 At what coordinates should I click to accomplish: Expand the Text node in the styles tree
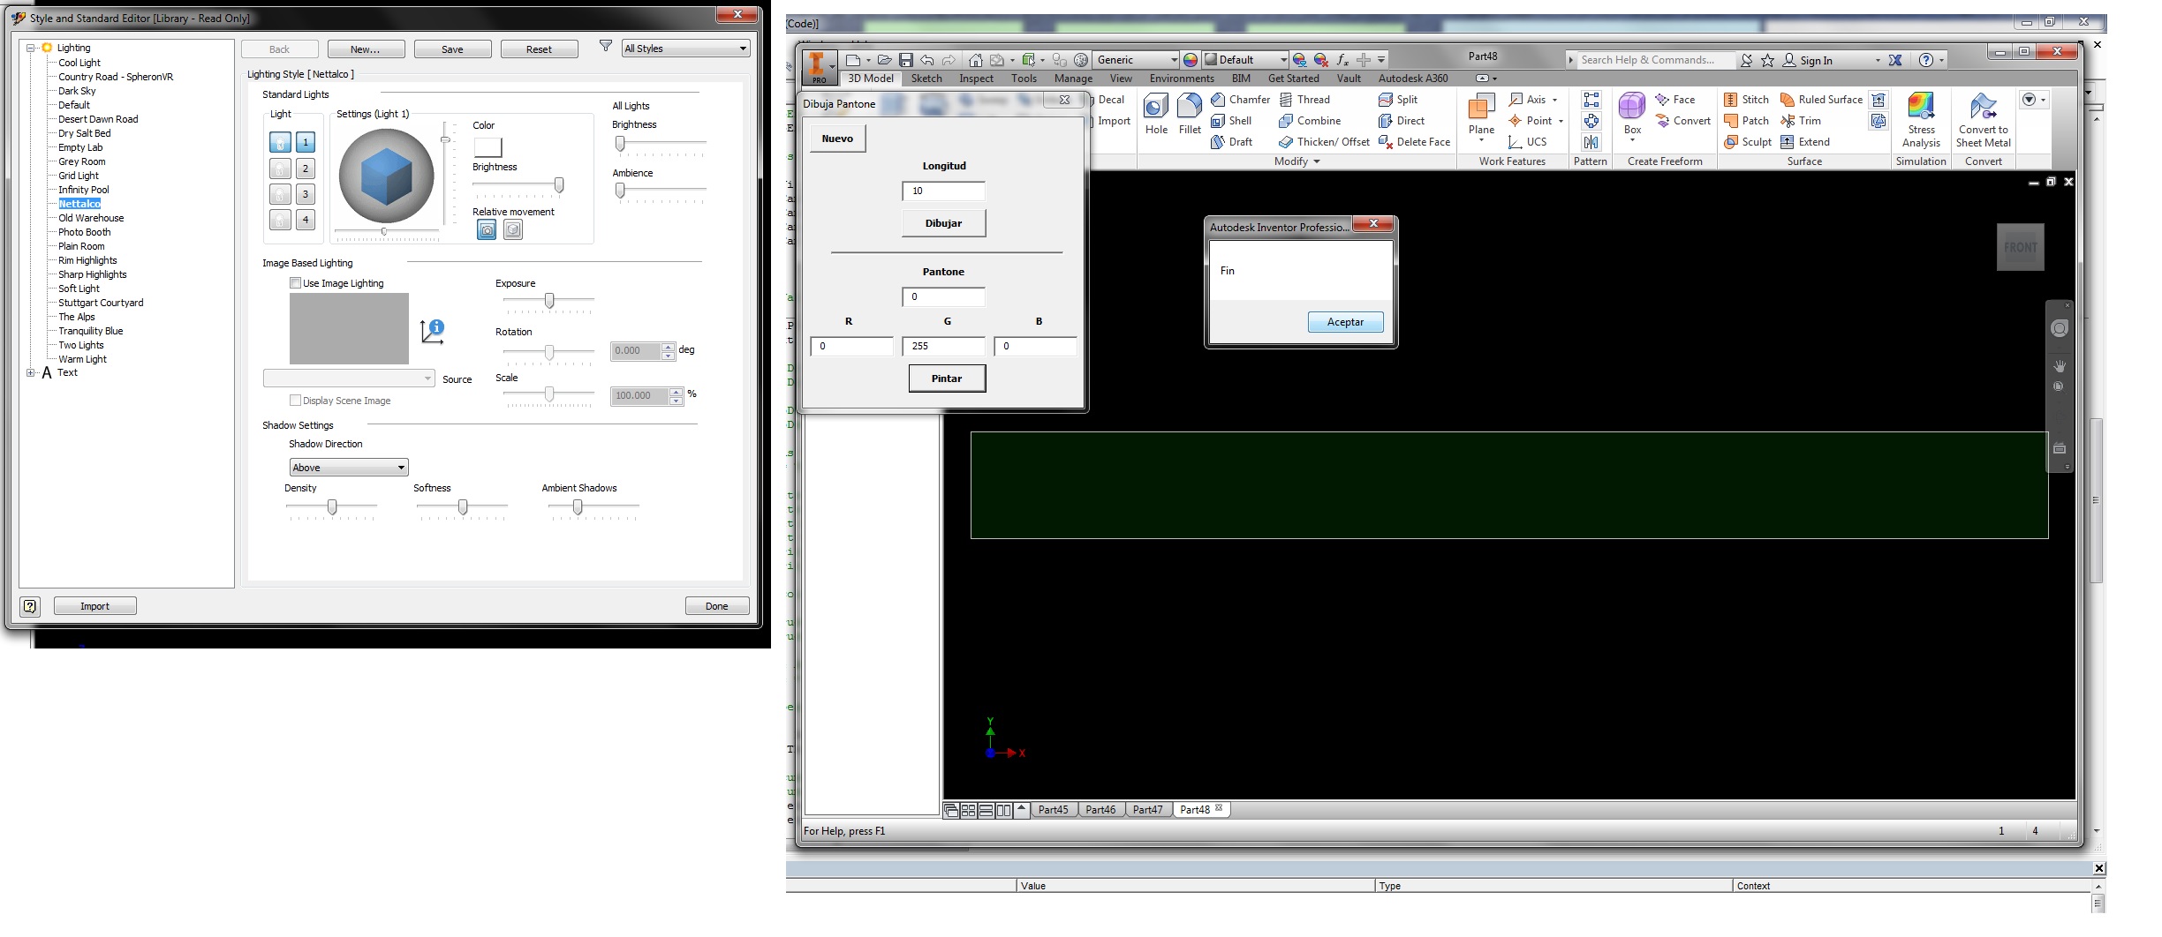tap(30, 372)
